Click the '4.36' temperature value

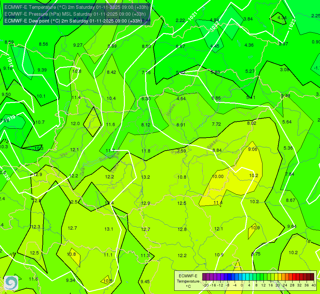pyautogui.click(x=249, y=45)
